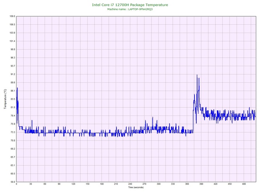The width and height of the screenshot is (260, 194).
Task: Click the 420 seconds x-axis tick label
Action: (x=215, y=184)
